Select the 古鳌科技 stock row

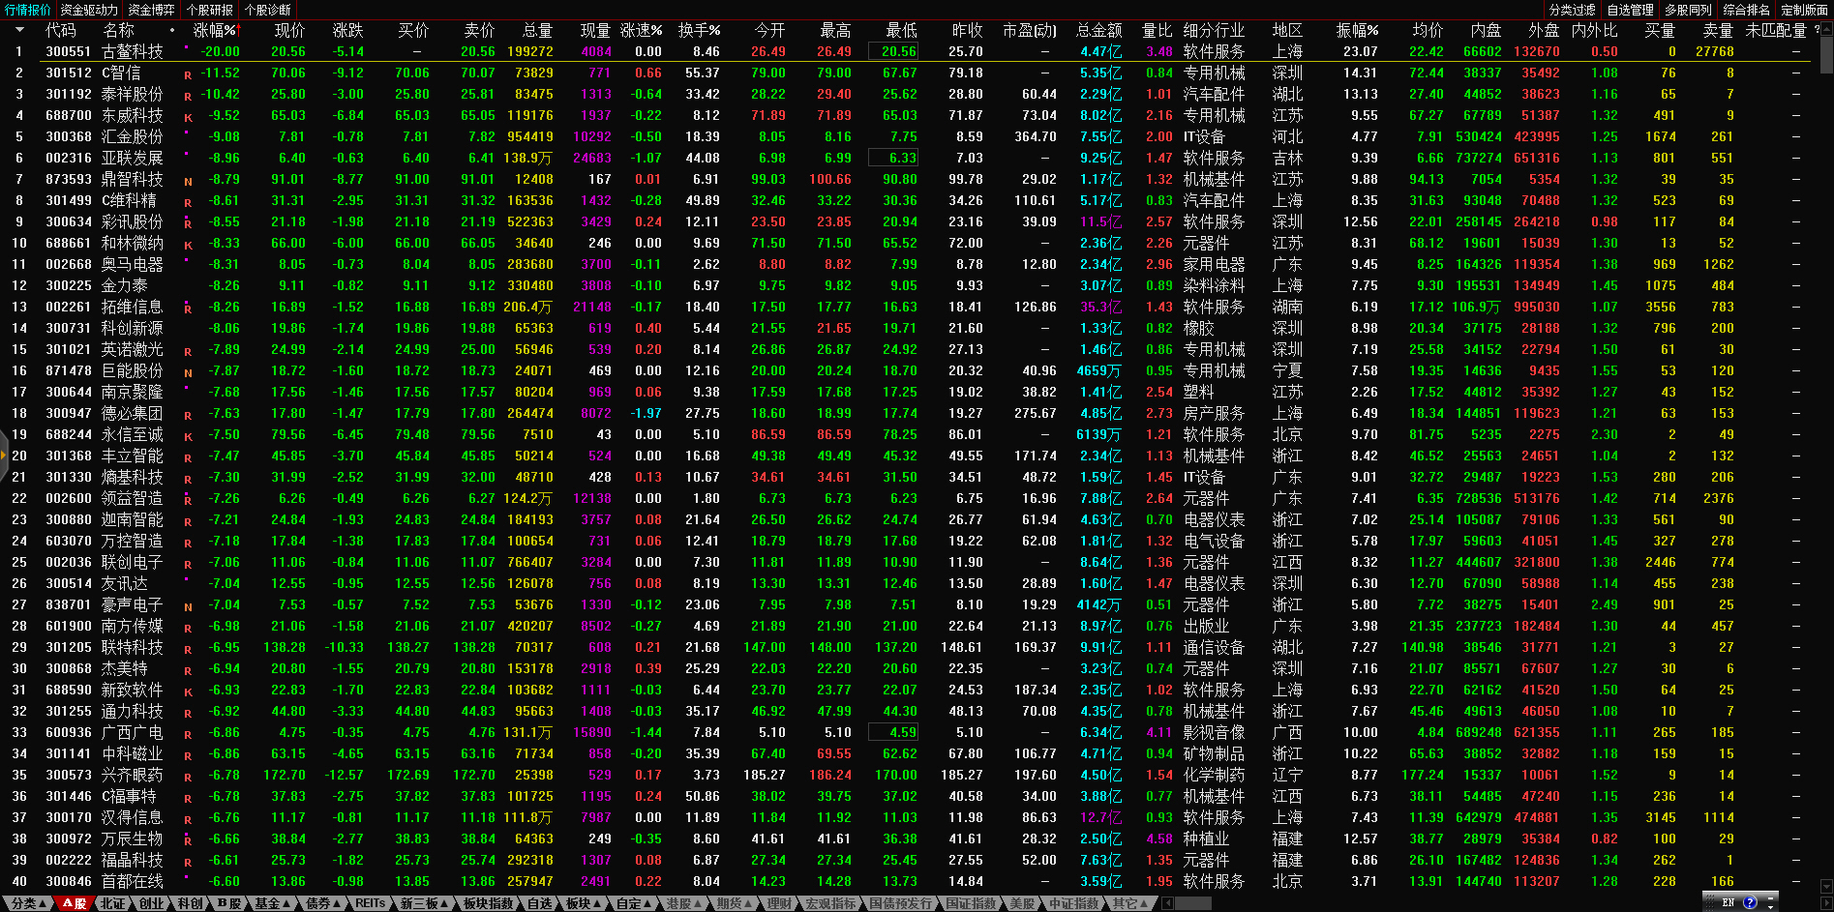(x=133, y=51)
